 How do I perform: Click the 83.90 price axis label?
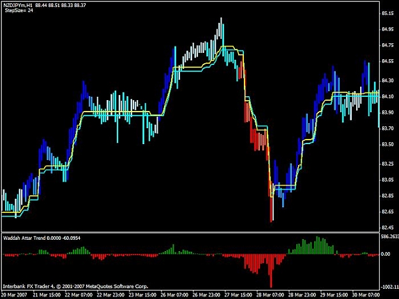[388, 113]
